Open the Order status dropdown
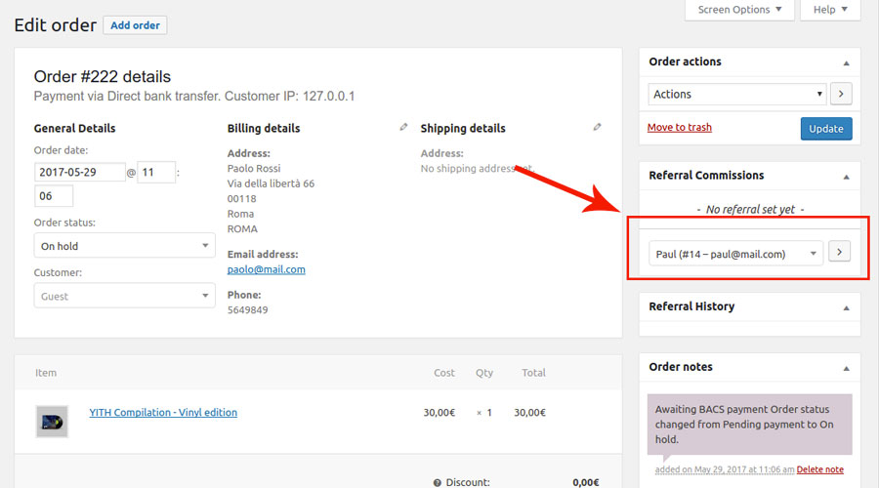Image resolution: width=879 pixels, height=488 pixels. [125, 246]
